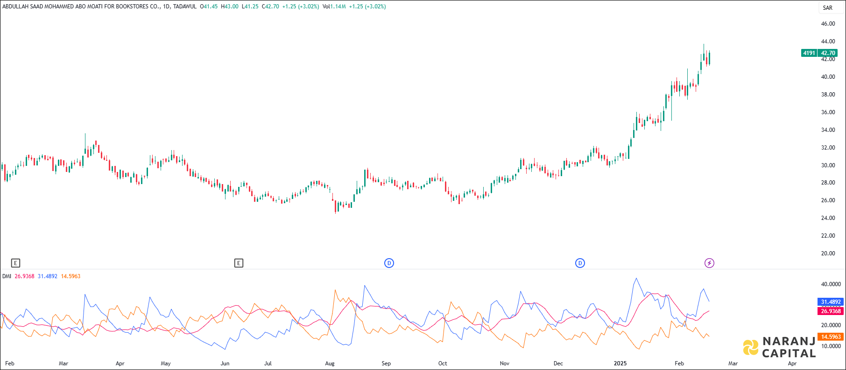Viewport: 846px width, 370px height.
Task: Click the Apr label at time axis right end
Action: (792, 363)
